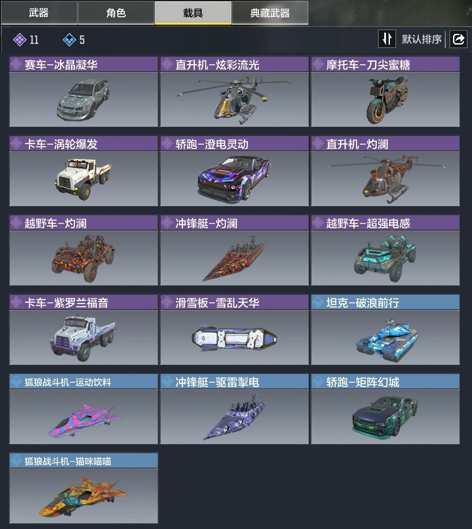Select the 直升机-炫彩流光 helicopter thumbnail
Screen dimensions: 472x529
pyautogui.click(x=234, y=99)
